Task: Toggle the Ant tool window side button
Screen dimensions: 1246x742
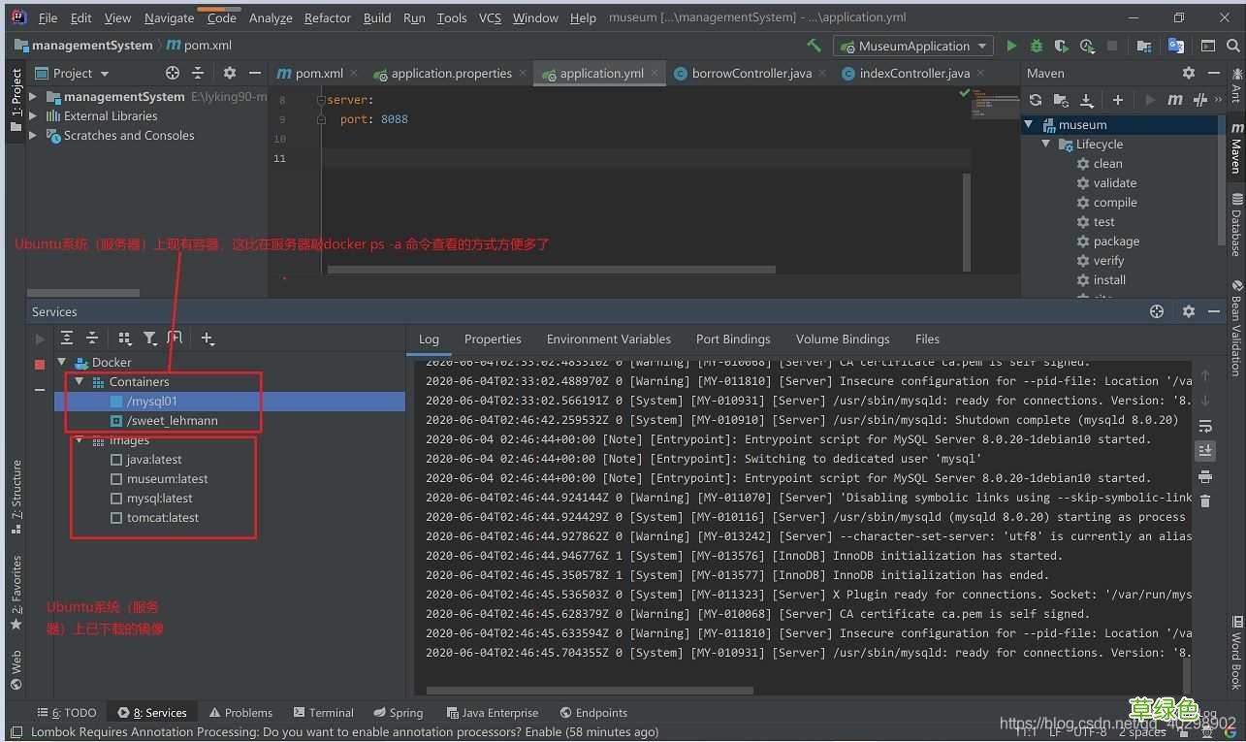Action: [x=1236, y=84]
